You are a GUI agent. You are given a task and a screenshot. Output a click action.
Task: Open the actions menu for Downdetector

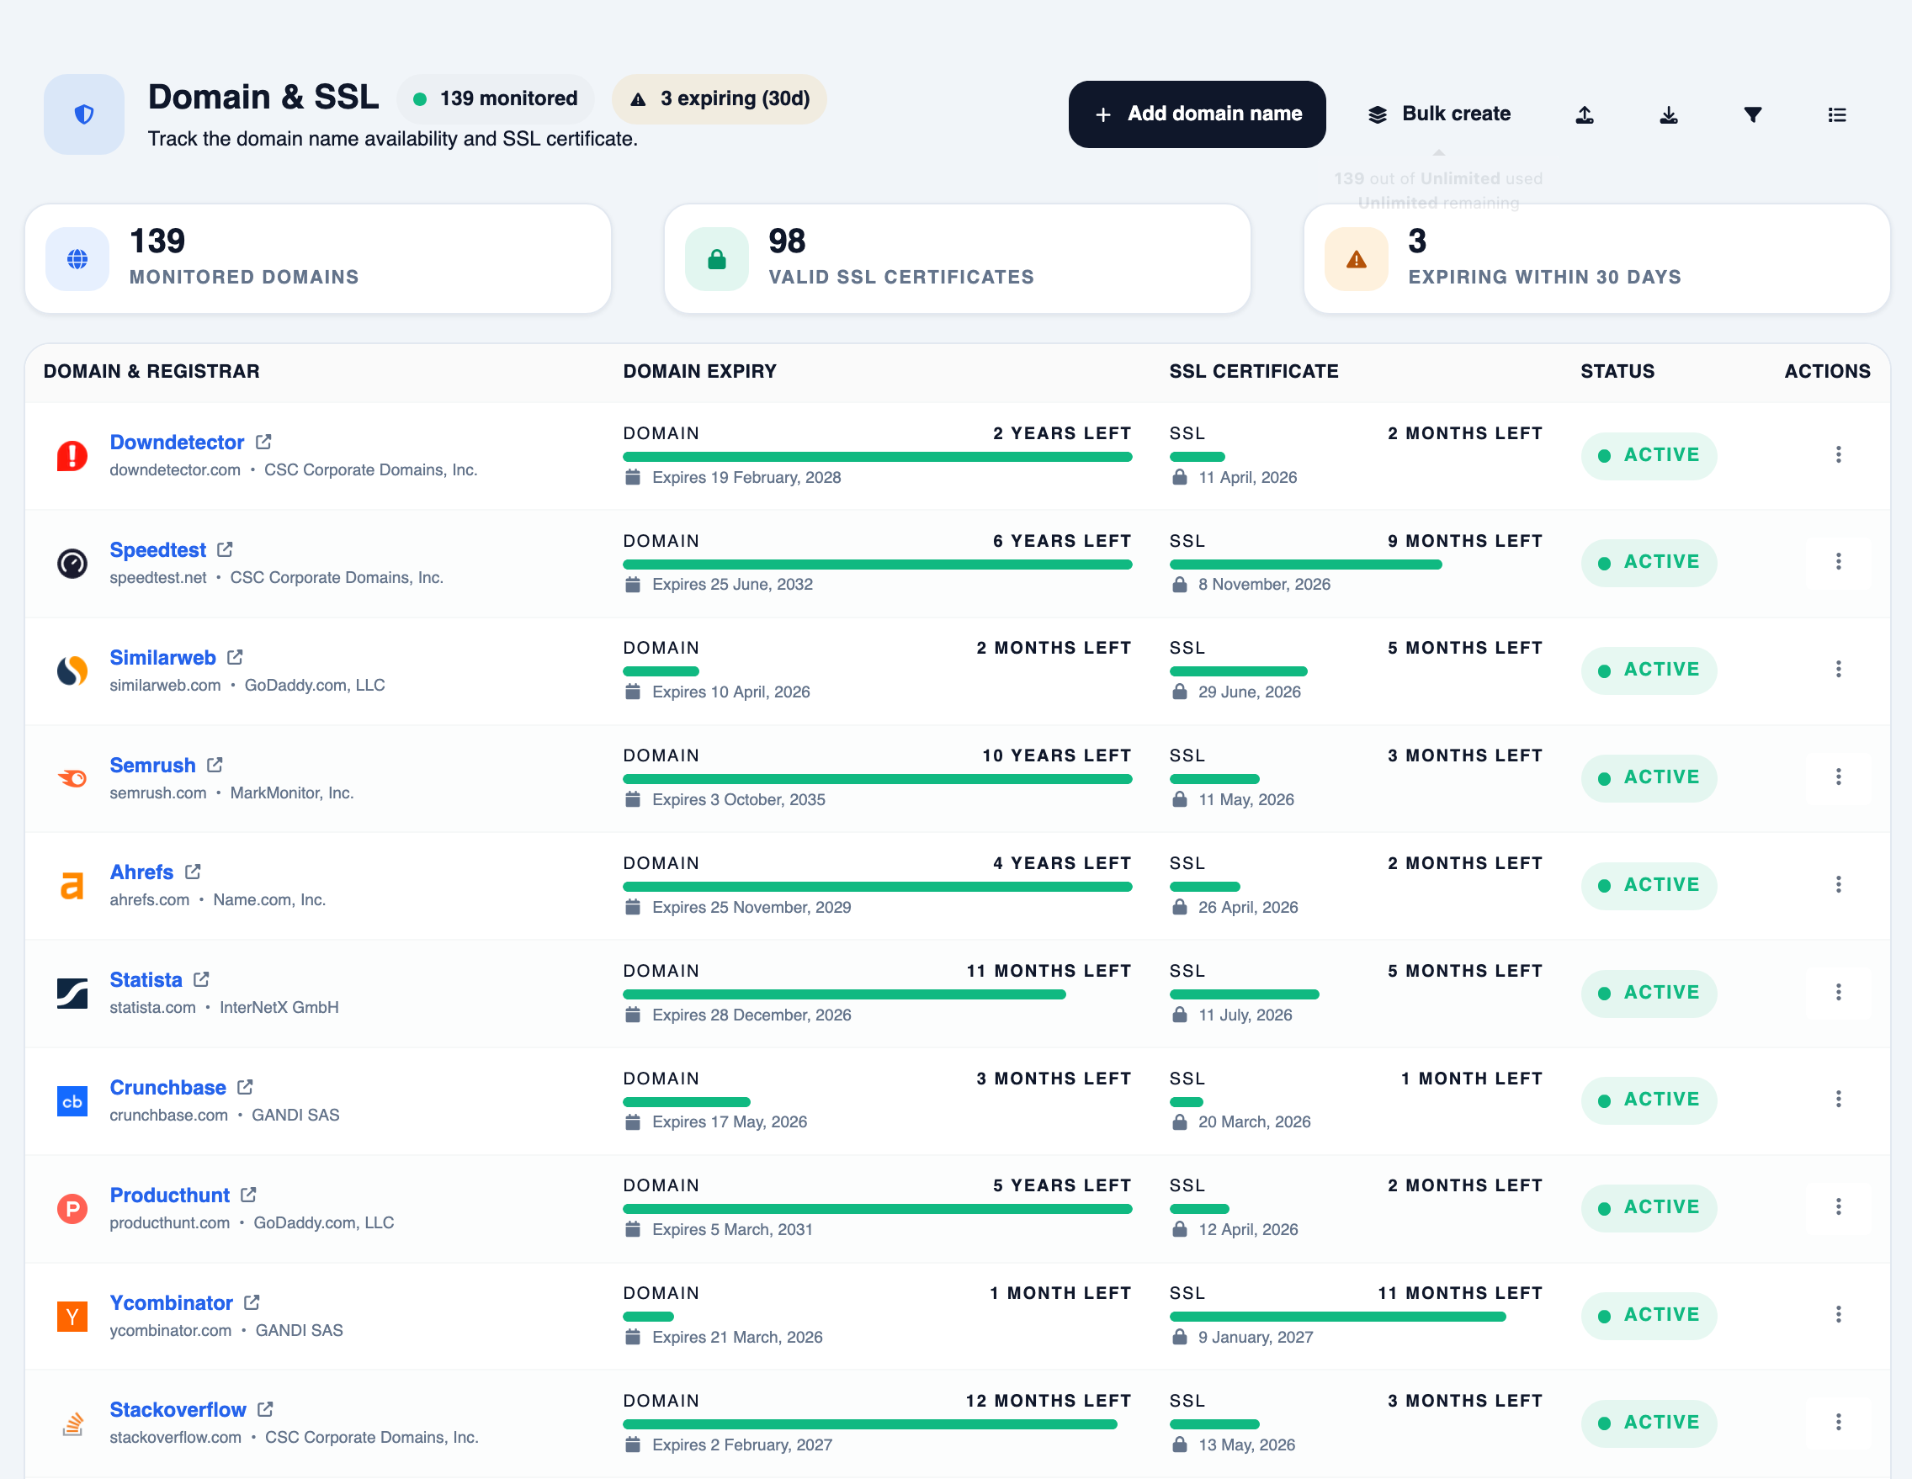(1838, 454)
